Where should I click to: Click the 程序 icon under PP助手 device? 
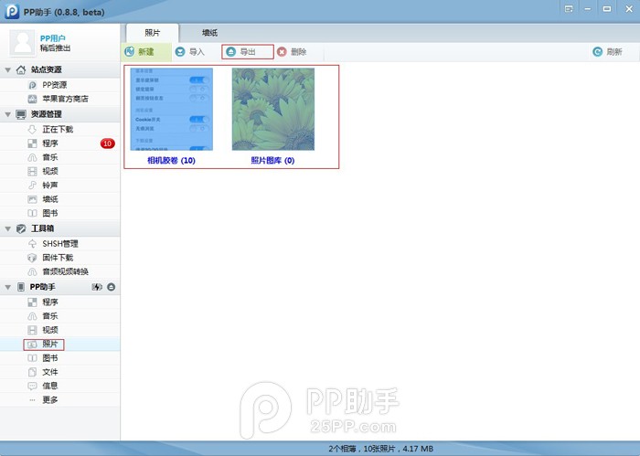click(32, 302)
